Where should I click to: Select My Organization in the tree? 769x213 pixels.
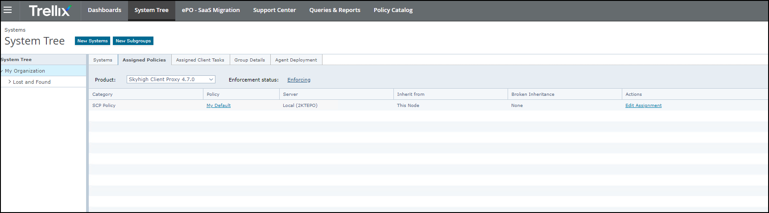click(x=25, y=71)
